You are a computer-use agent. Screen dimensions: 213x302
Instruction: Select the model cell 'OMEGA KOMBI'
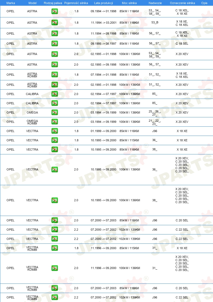[x=32, y=122]
